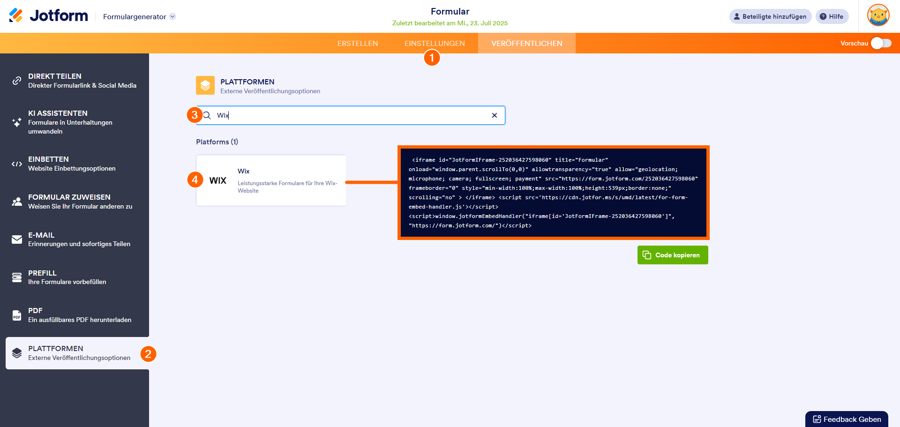Switch to the ERSTELLEN tab
Screen dimensions: 900x427
point(358,43)
